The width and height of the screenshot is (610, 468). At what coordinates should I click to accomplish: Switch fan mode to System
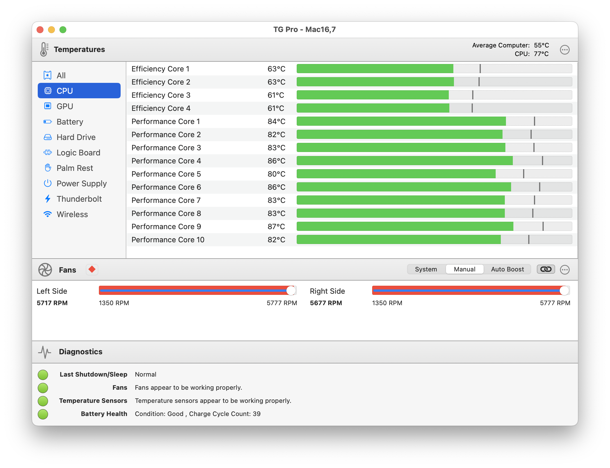tap(426, 269)
